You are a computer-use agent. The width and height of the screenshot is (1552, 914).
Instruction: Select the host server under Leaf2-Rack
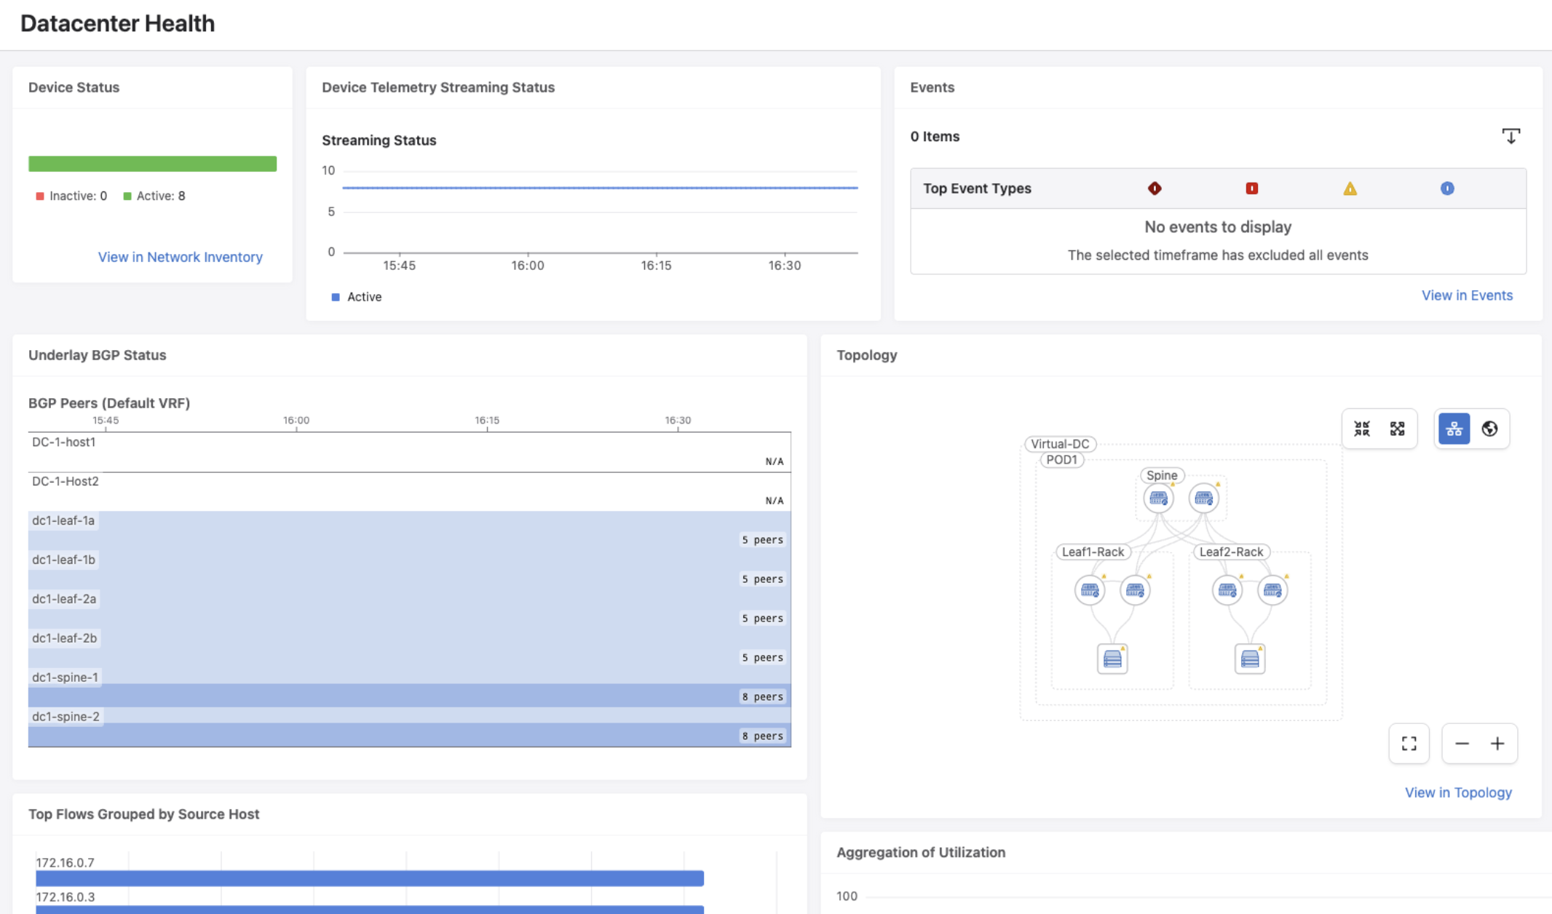tap(1250, 659)
